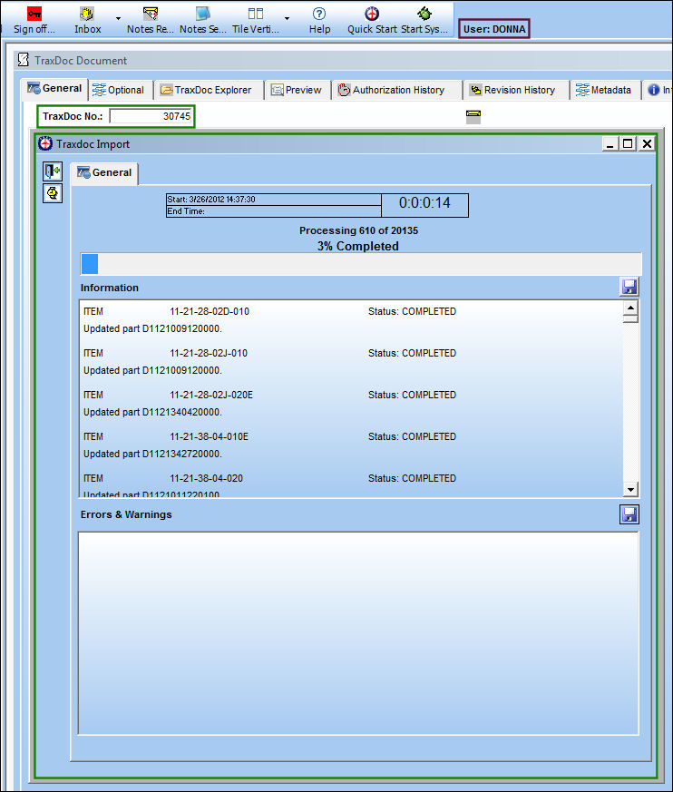Viewport: 673px width, 792px height.
Task: Click the exit door icon in Traxdoc Import
Action: (53, 171)
